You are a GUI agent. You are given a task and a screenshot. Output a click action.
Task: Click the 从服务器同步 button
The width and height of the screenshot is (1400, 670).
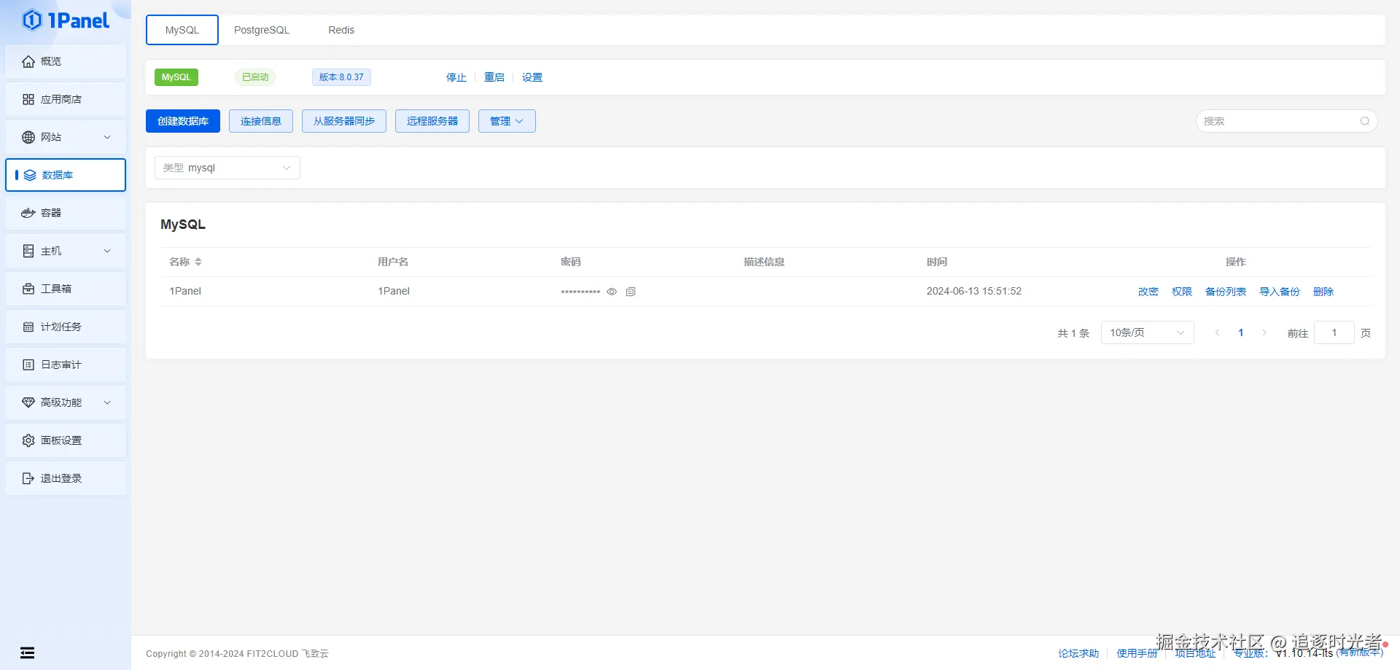pyautogui.click(x=344, y=121)
